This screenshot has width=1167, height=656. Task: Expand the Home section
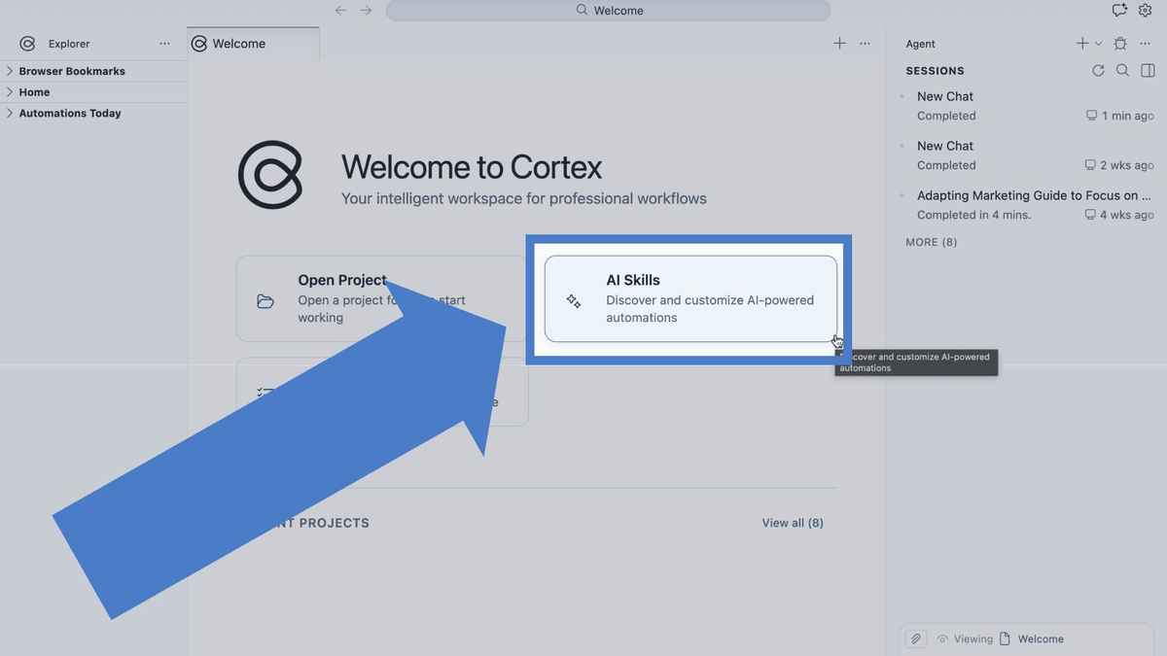(x=10, y=92)
